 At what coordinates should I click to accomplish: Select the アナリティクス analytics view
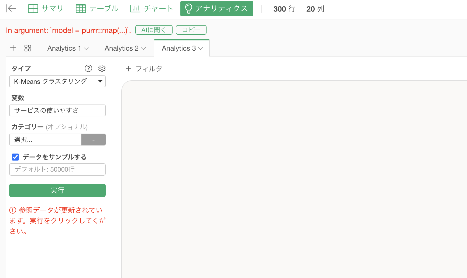point(217,9)
